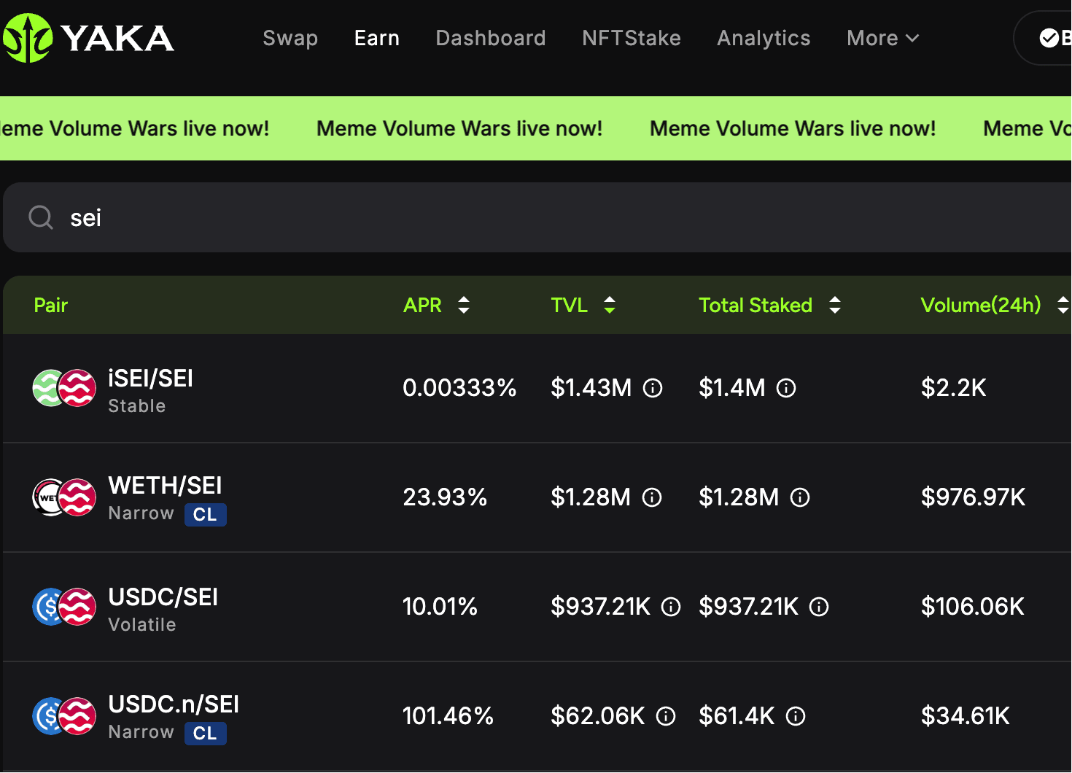Open the USDC/SEI pool name
The height and width of the screenshot is (773, 1072).
pos(163,597)
